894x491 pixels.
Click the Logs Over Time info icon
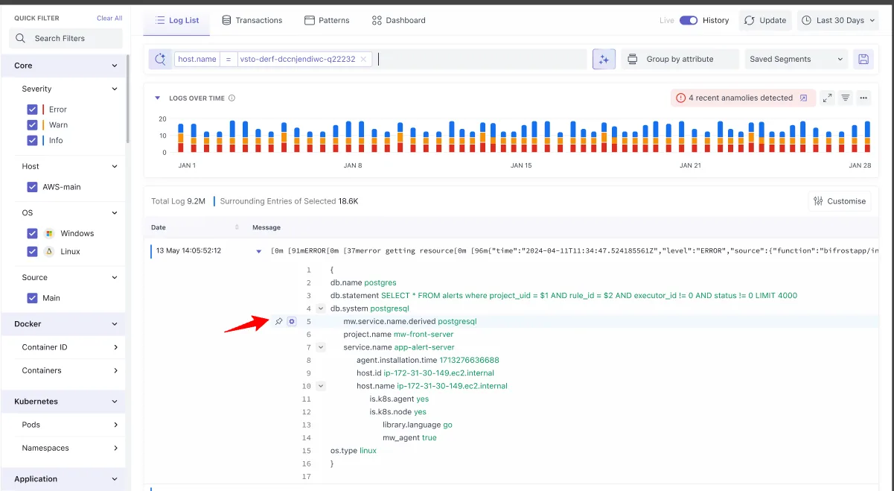click(232, 98)
